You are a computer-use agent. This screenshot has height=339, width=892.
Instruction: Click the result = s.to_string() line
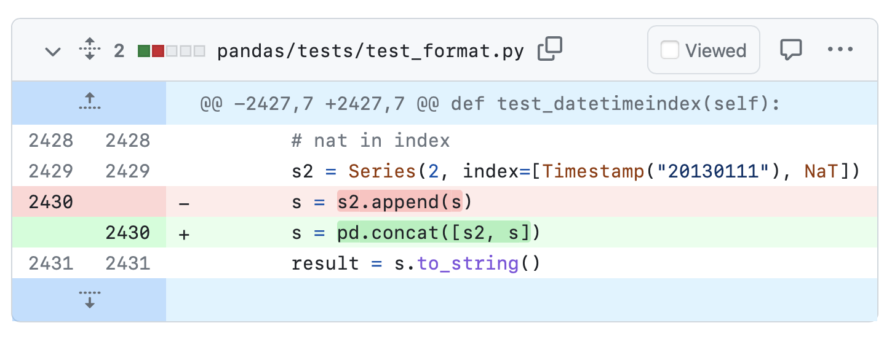pyautogui.click(x=415, y=263)
